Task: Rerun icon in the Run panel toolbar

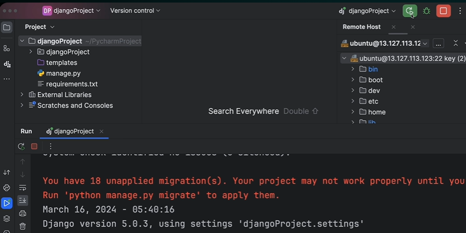Action: click(21, 146)
